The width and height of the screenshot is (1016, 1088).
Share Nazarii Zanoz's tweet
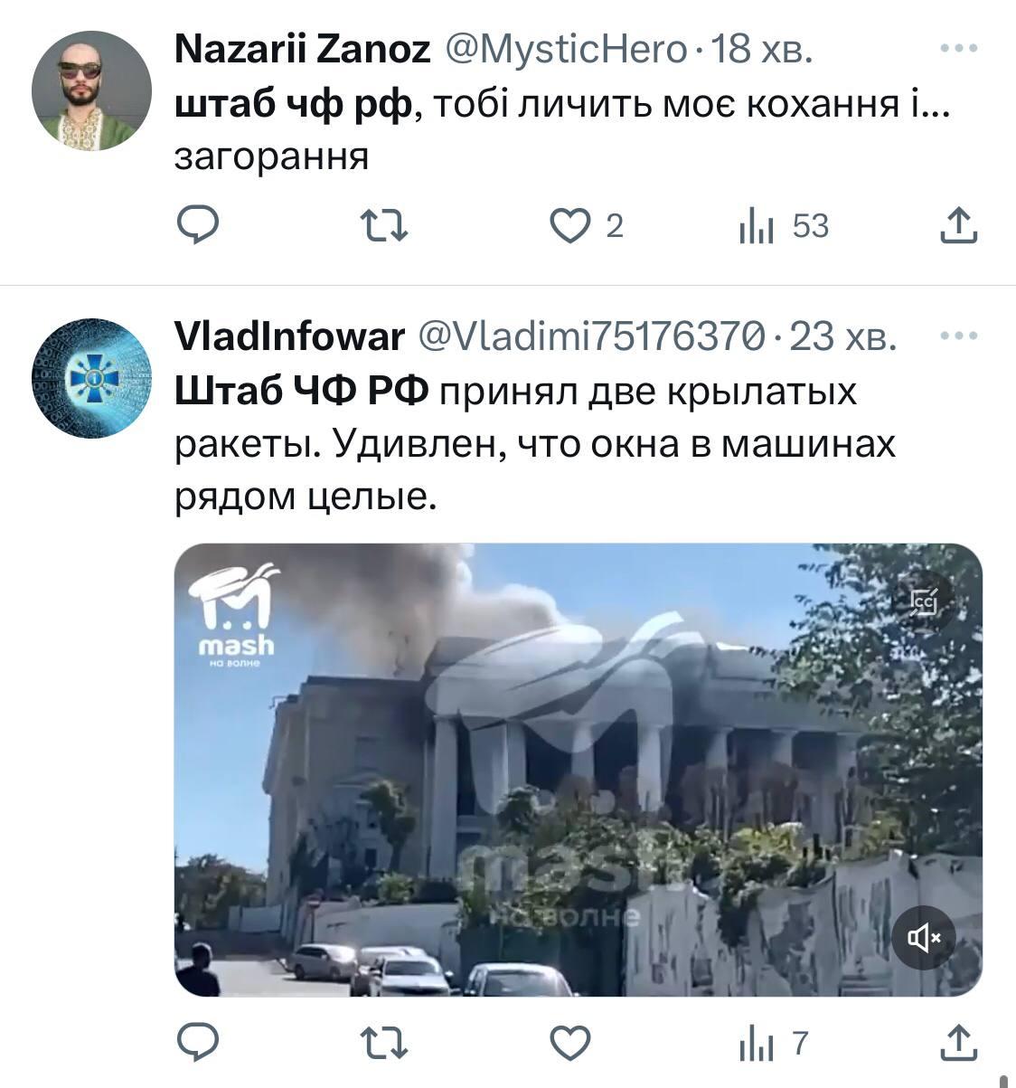click(959, 225)
